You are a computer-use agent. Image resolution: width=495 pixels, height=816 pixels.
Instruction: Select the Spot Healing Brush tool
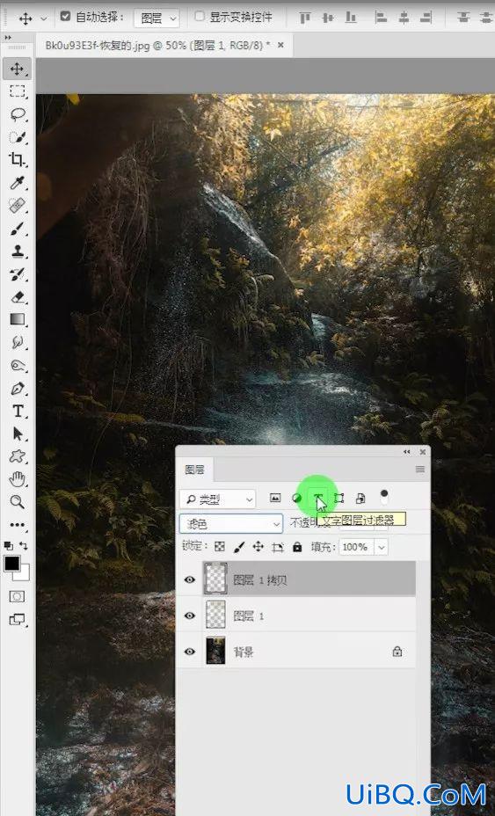click(18, 206)
